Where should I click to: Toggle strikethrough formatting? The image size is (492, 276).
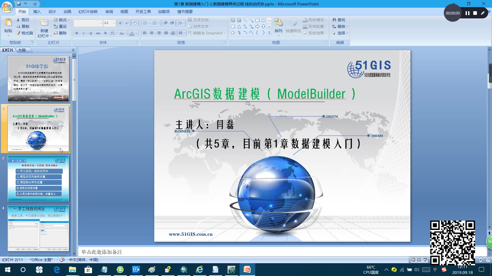[x=98, y=33]
